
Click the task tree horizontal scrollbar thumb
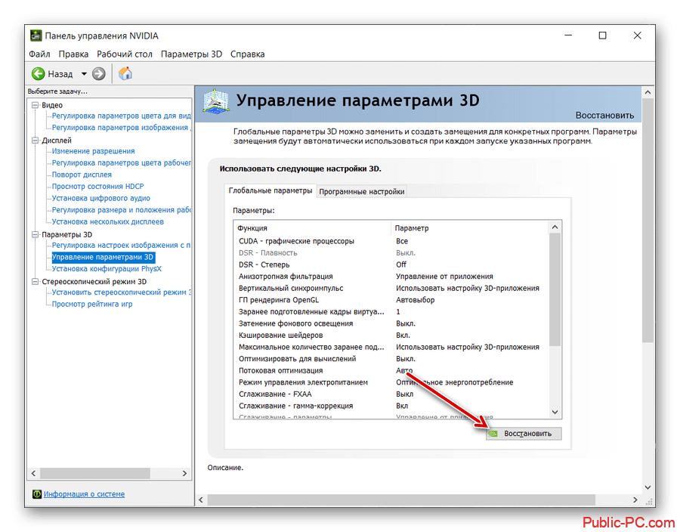click(95, 473)
